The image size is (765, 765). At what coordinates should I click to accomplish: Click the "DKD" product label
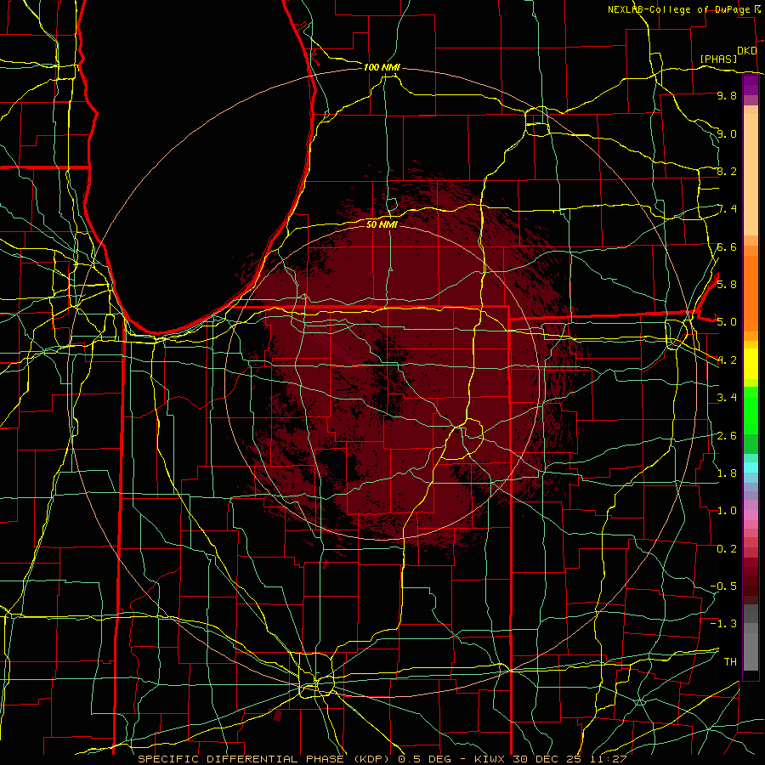746,51
